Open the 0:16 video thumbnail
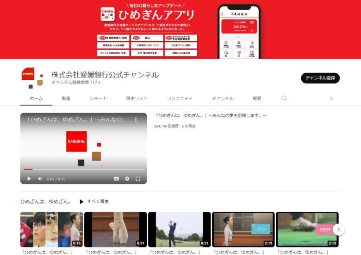 51,229
